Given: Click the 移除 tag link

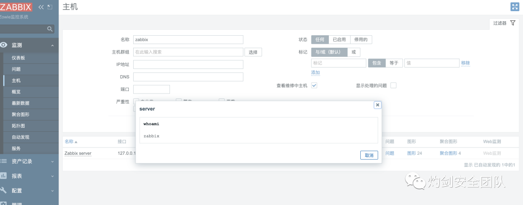Looking at the screenshot, I should [466, 63].
